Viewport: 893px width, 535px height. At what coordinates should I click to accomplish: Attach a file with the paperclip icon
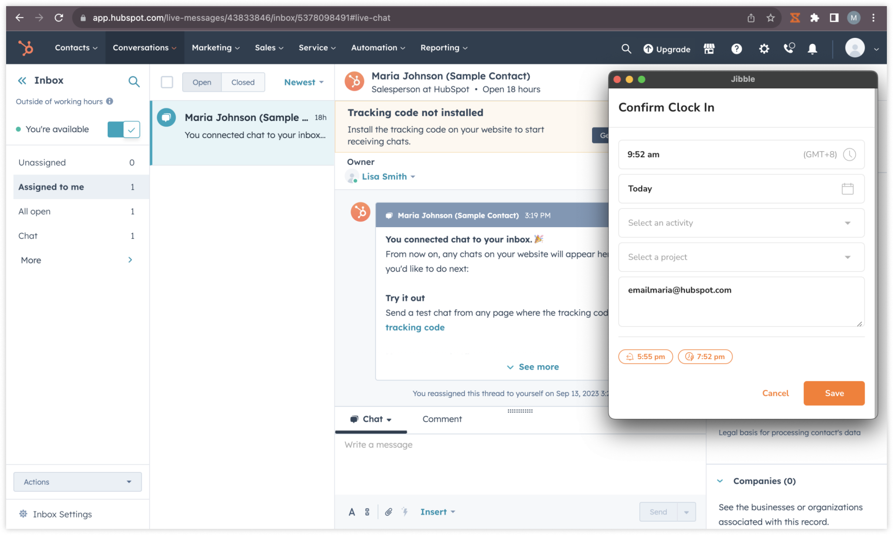click(x=389, y=512)
